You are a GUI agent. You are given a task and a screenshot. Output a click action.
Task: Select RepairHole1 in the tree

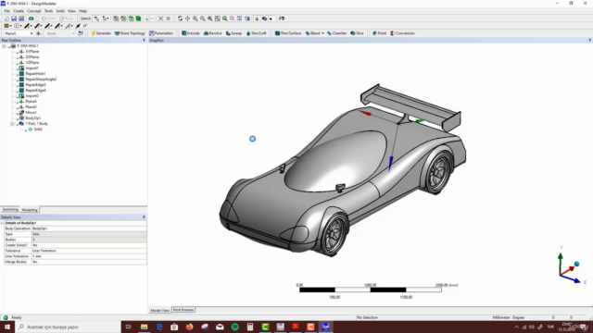pos(35,74)
